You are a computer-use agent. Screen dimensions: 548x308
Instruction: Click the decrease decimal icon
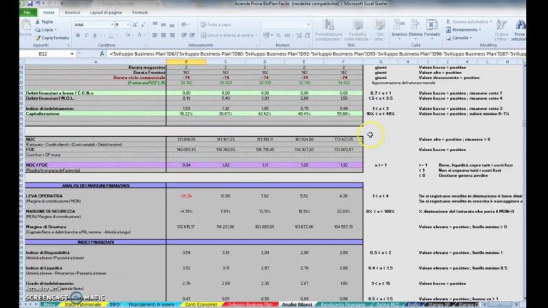(x=308, y=35)
